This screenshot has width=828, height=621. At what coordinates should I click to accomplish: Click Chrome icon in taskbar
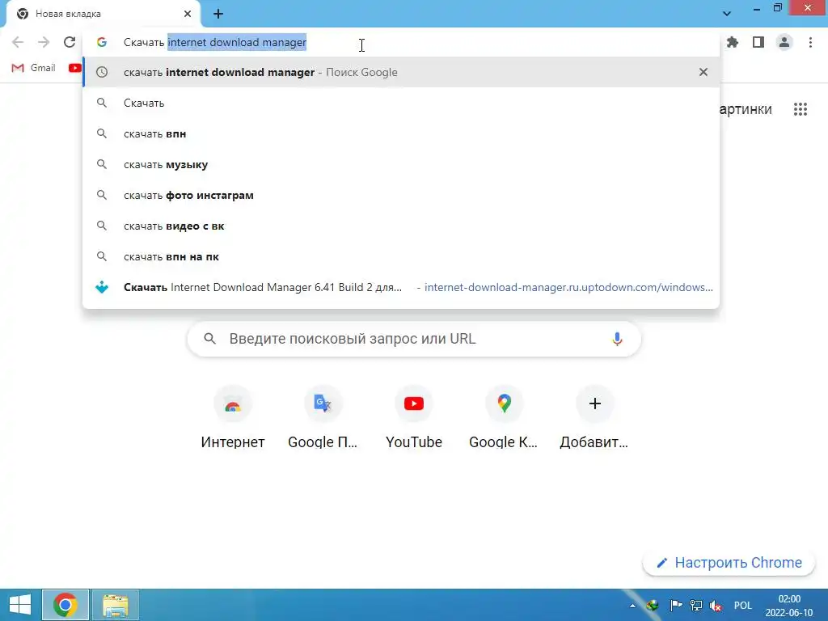[65, 605]
